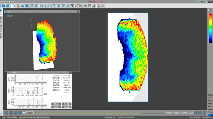This screenshot has height=119, width=213.
Task: Click the blue plus add-file toolbar icon
Action: coord(8,6)
